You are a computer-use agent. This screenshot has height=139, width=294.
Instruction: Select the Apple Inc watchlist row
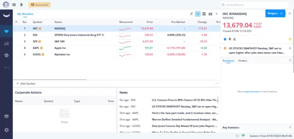point(116,48)
